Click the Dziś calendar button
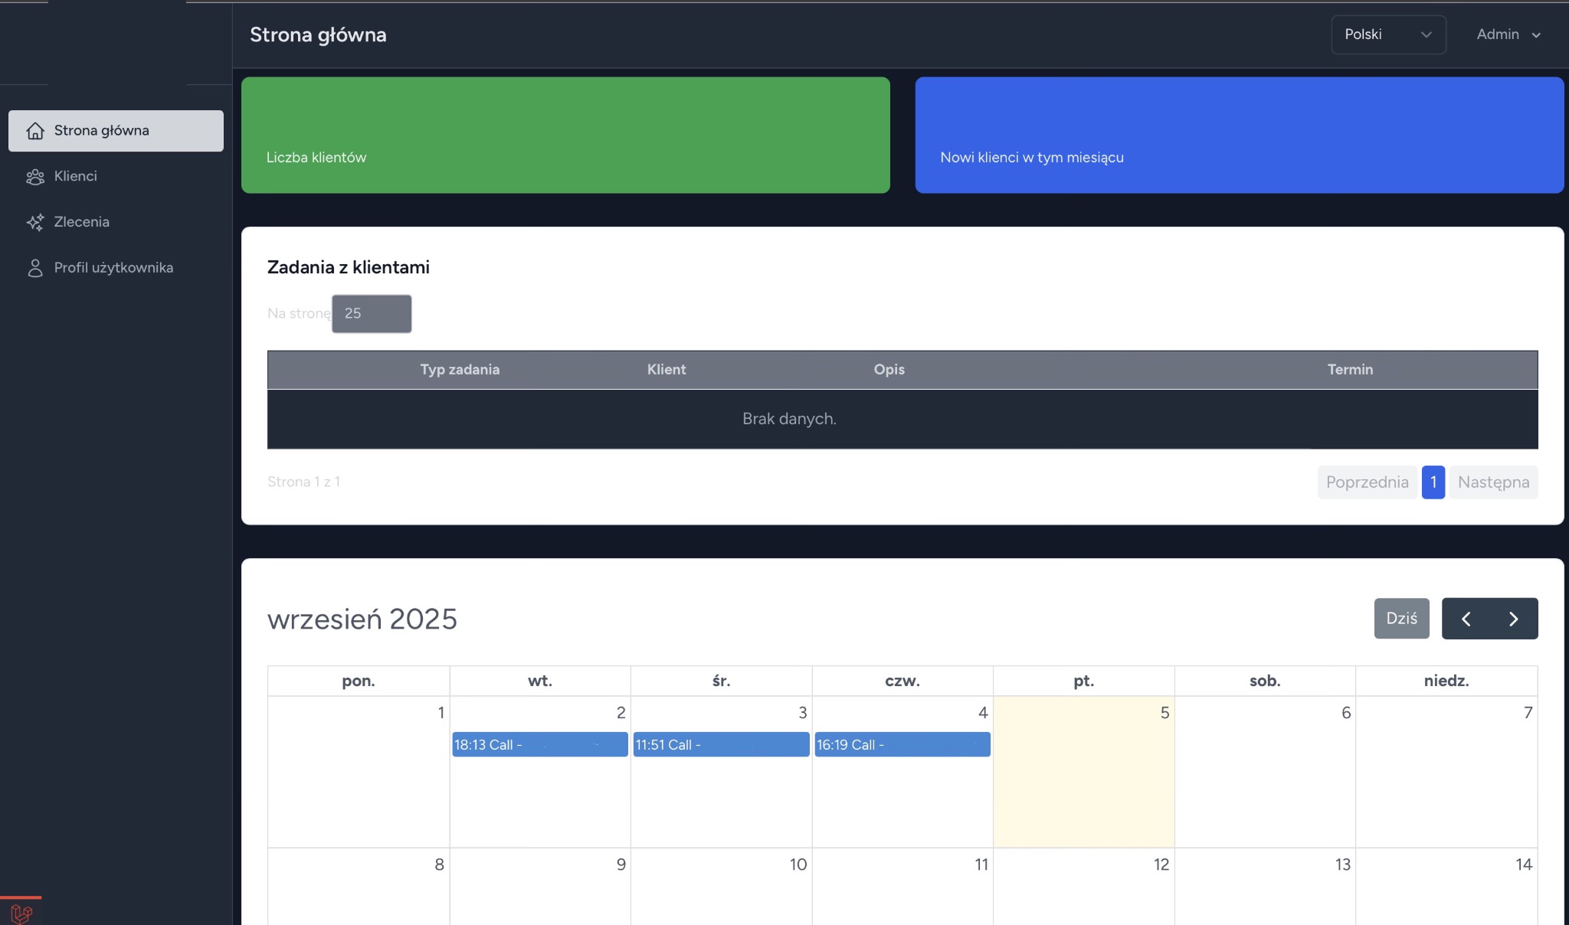The width and height of the screenshot is (1569, 925). 1401,618
